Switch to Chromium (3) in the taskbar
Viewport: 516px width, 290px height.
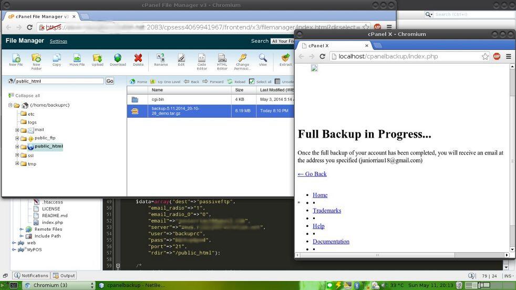pos(59,285)
